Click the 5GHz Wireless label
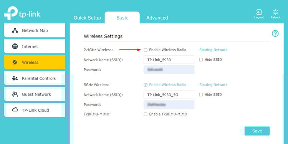288x144 pixels. click(96, 85)
